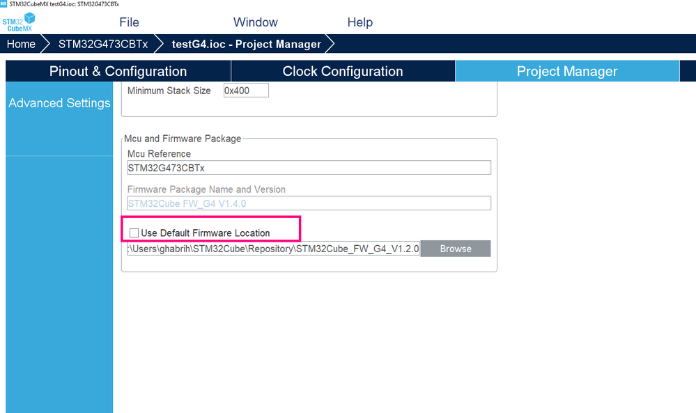Screen dimensions: 696x413
Task: Click the Mcu Reference field
Action: [309, 168]
